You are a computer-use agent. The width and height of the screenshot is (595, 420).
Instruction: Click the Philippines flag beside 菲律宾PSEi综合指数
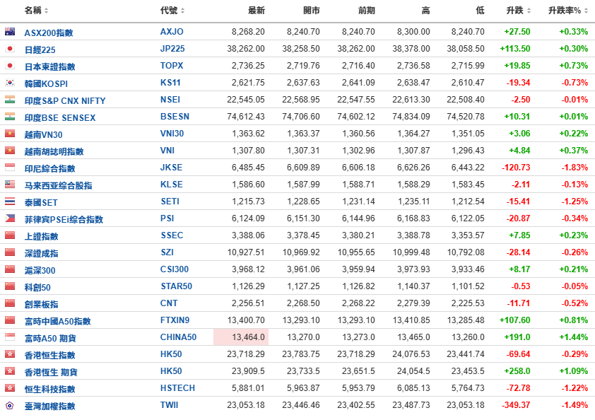click(10, 218)
